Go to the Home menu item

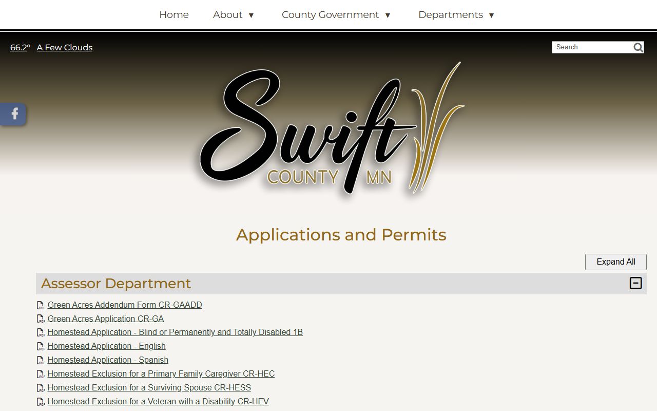point(174,15)
